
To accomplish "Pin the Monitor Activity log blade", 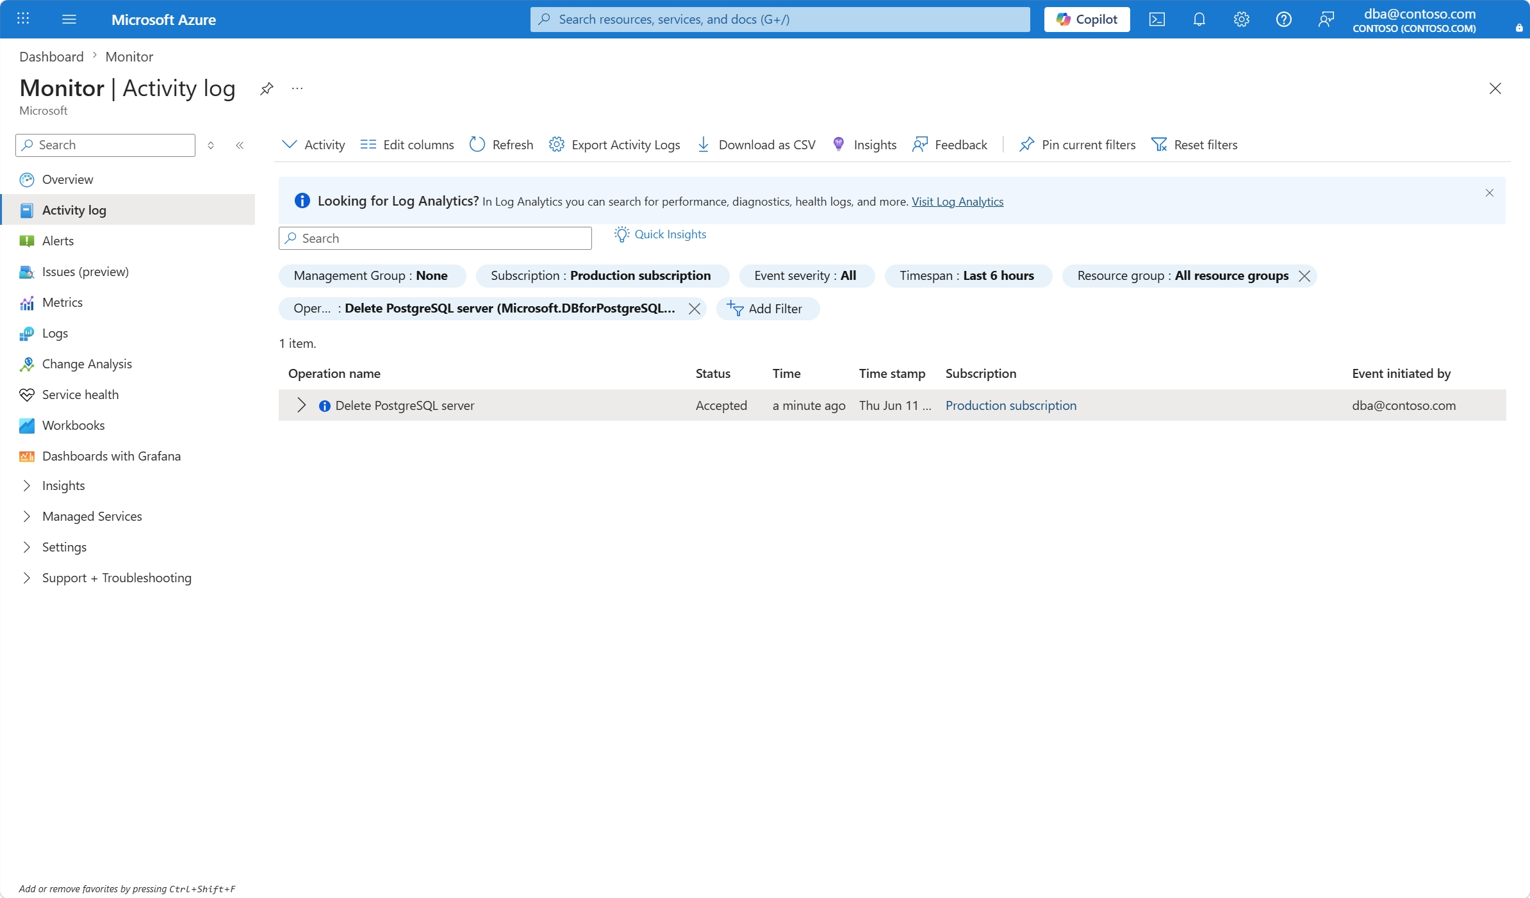I will click(267, 88).
